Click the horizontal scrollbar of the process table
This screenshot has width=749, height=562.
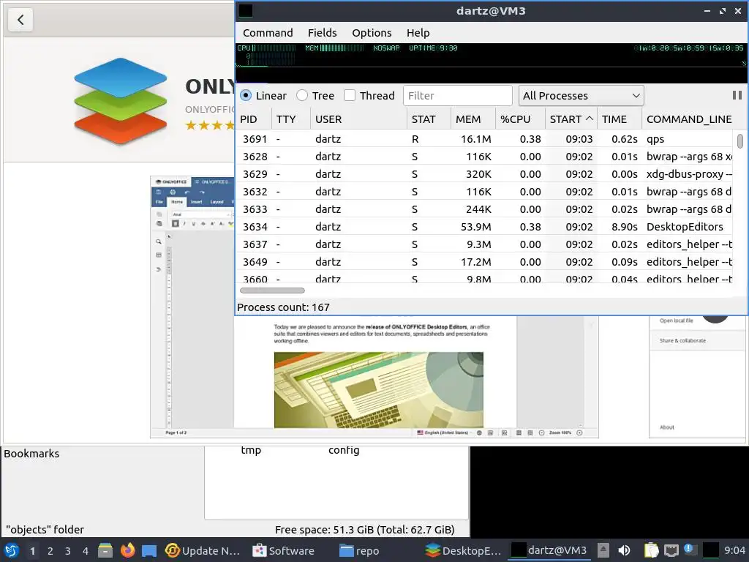coord(272,291)
